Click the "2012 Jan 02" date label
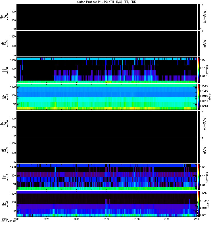This screenshot has width=213, height=227. pos(9,221)
